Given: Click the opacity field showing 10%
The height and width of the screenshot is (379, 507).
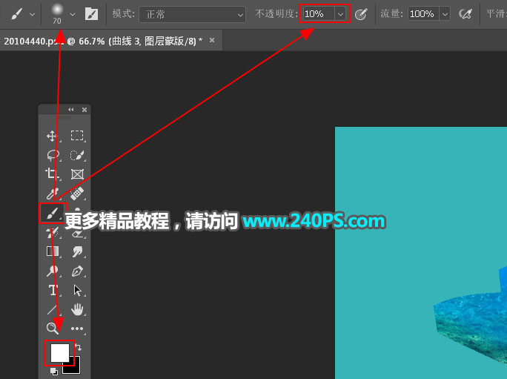Looking at the screenshot, I should [x=318, y=14].
